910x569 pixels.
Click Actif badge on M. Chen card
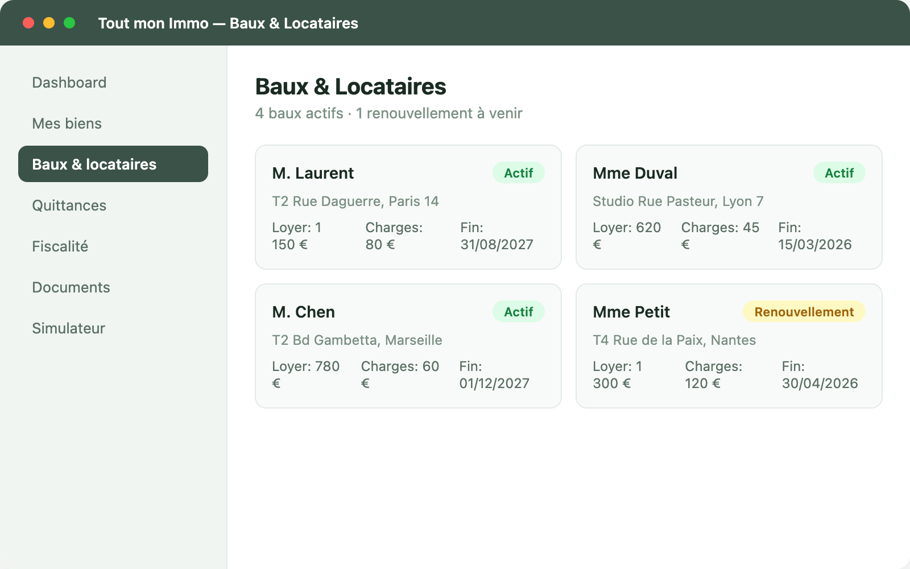[519, 312]
